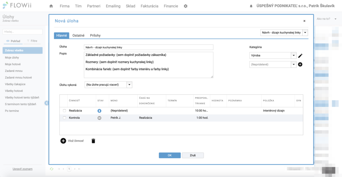The height and width of the screenshot is (177, 342).
Task: Go to the next page of the pager
Action: click(x=75, y=169)
